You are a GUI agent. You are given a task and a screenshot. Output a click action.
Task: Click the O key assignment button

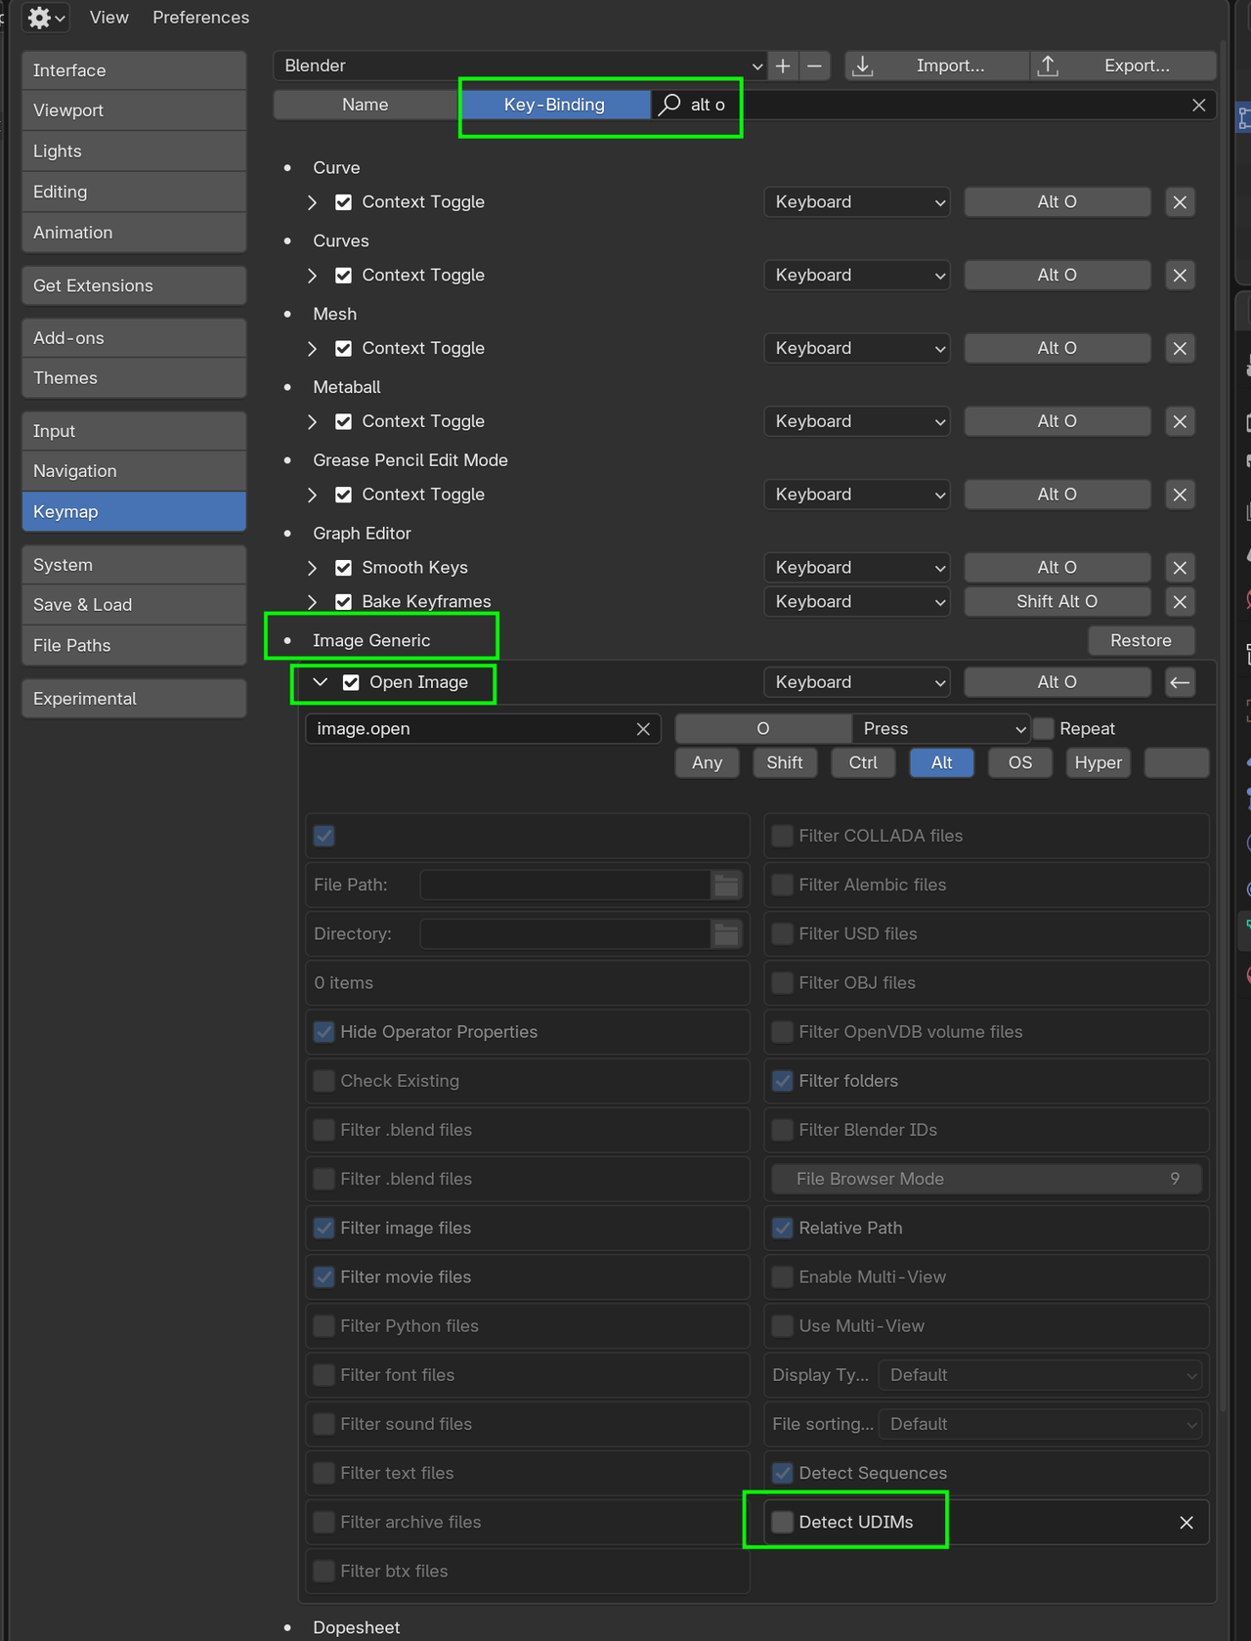point(763,729)
